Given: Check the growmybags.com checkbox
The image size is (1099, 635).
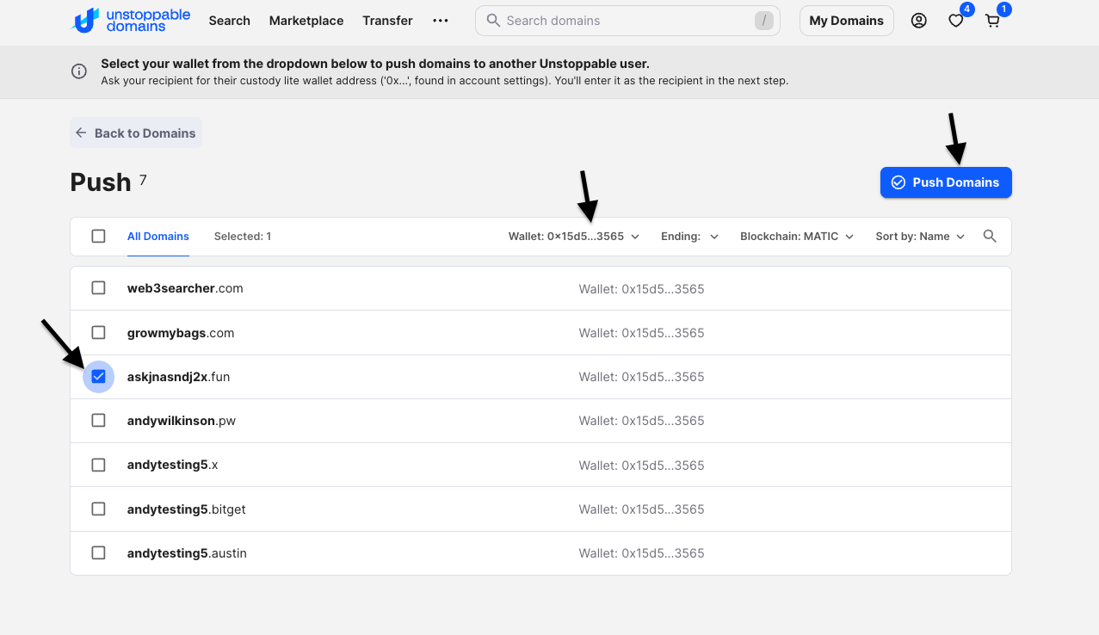Looking at the screenshot, I should (x=98, y=333).
